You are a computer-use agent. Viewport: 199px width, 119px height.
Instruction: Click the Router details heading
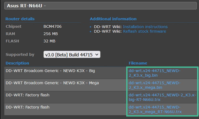click(x=20, y=19)
